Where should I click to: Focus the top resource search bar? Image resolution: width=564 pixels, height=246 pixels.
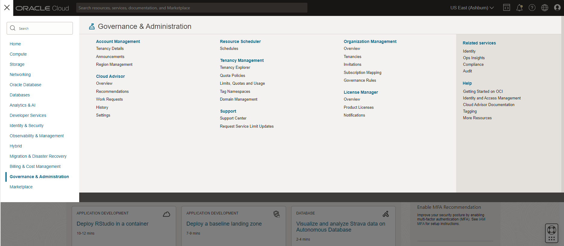tap(192, 8)
